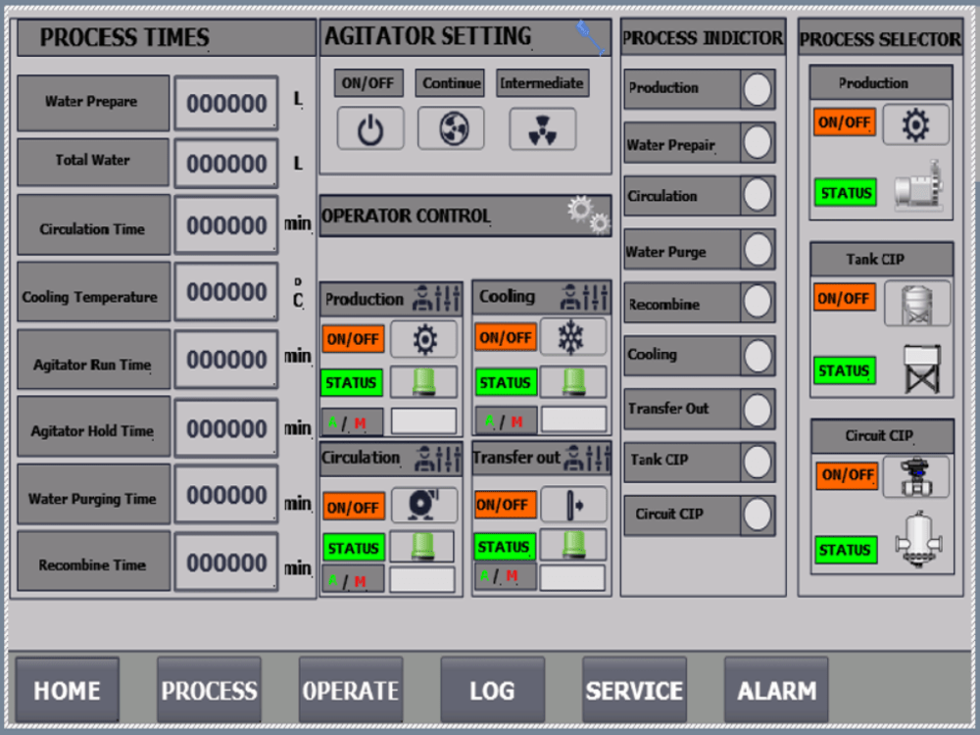Select the valve icon in the Transfer out panel

[x=576, y=504]
